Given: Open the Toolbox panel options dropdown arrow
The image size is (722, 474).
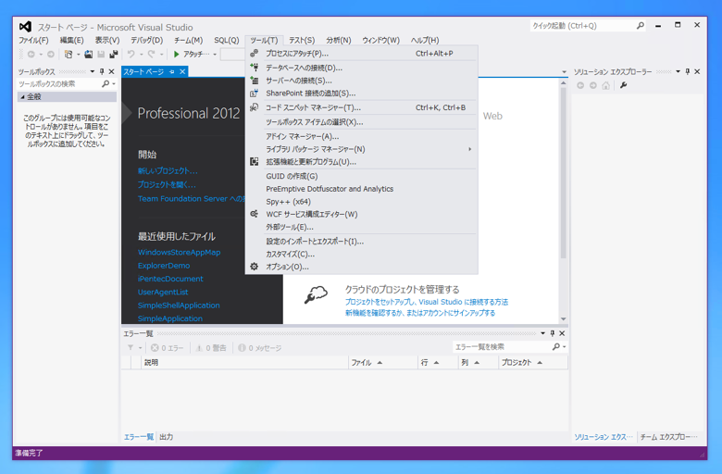Looking at the screenshot, I should (93, 71).
